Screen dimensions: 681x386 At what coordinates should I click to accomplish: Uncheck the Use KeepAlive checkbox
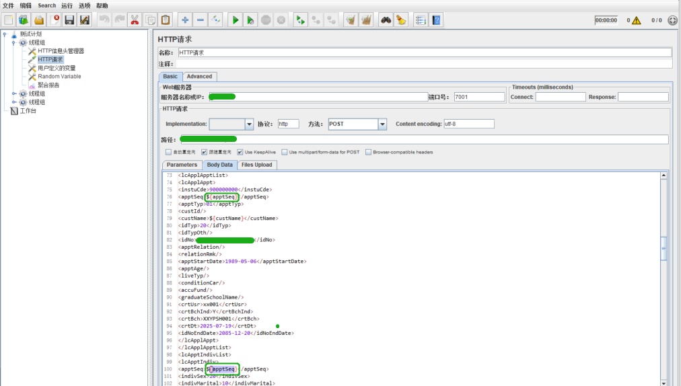tap(240, 152)
